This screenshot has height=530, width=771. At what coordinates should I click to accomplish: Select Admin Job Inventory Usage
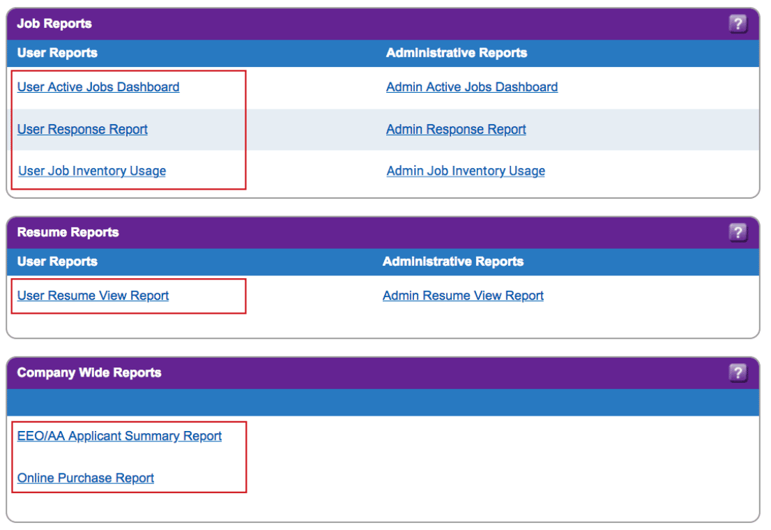466,171
